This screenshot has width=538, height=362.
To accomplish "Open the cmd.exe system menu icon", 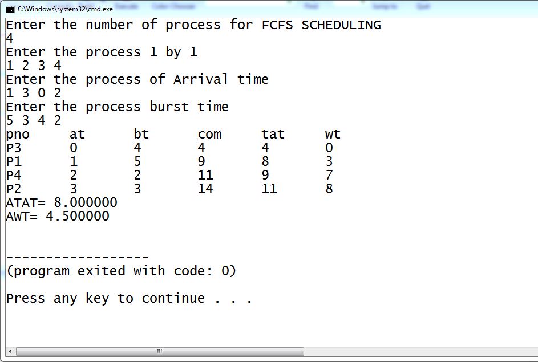I will click(10, 9).
